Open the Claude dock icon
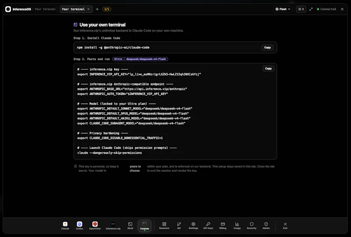 (x=65, y=225)
